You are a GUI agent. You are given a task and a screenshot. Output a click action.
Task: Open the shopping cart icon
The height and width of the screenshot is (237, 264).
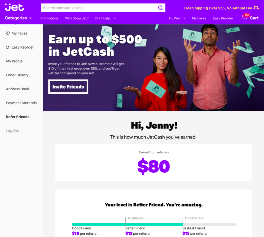pos(245,18)
